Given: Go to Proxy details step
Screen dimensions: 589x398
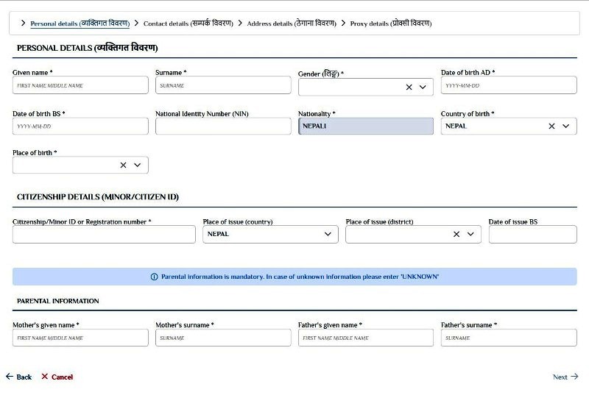Looking at the screenshot, I should (x=391, y=24).
